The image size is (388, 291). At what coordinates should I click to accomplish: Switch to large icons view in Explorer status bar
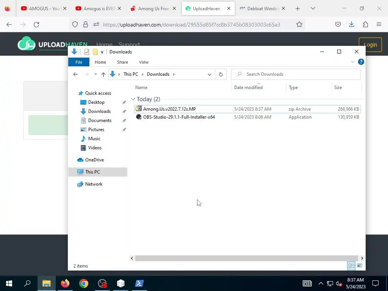(360, 266)
